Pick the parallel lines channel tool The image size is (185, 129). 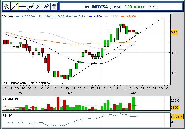coord(46,6)
